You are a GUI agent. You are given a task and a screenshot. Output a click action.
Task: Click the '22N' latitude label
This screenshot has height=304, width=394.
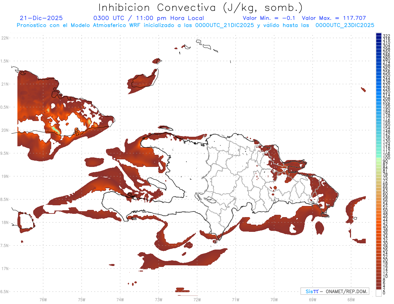pos(5,38)
